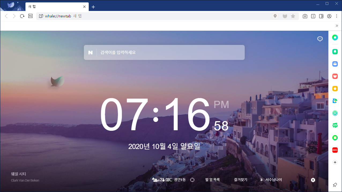Click the 2020년 10월 4일 일요일 date
The width and height of the screenshot is (342, 192).
164,146
